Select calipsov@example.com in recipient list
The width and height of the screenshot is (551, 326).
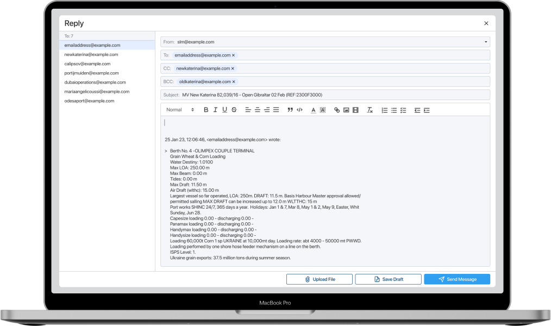coord(107,64)
